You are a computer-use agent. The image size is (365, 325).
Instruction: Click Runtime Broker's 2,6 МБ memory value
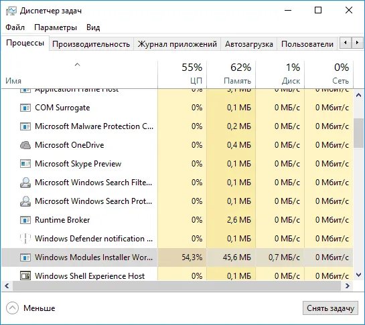(239, 220)
